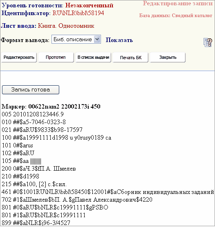The height and width of the screenshot is (227, 215).
Task: Click the Книга. Однотомник input sheet text
Action: (x=66, y=26)
